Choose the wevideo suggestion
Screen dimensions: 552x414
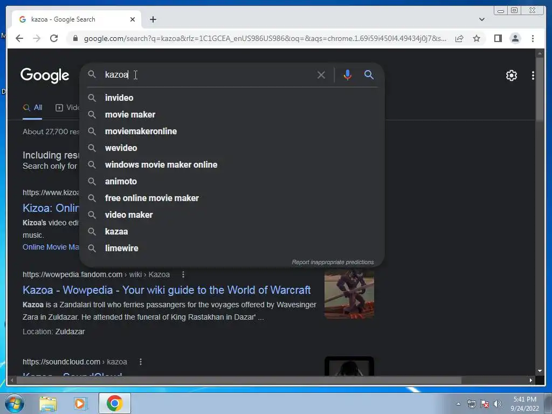pos(232,148)
